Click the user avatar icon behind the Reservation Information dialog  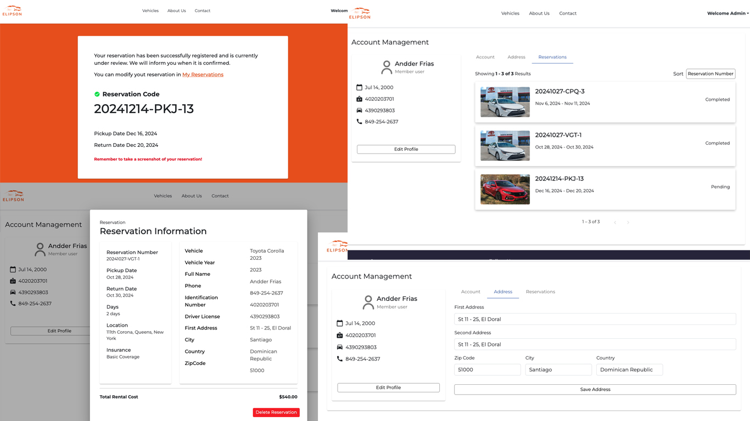click(40, 250)
